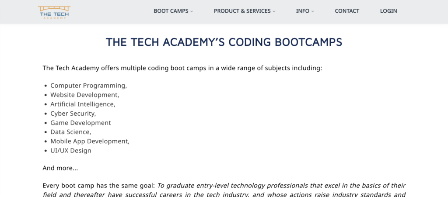The width and height of the screenshot is (448, 197).
Task: Open the Product & Services menu label
Action: 242,11
